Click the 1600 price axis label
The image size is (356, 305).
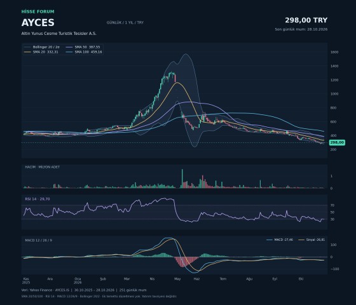click(x=334, y=52)
